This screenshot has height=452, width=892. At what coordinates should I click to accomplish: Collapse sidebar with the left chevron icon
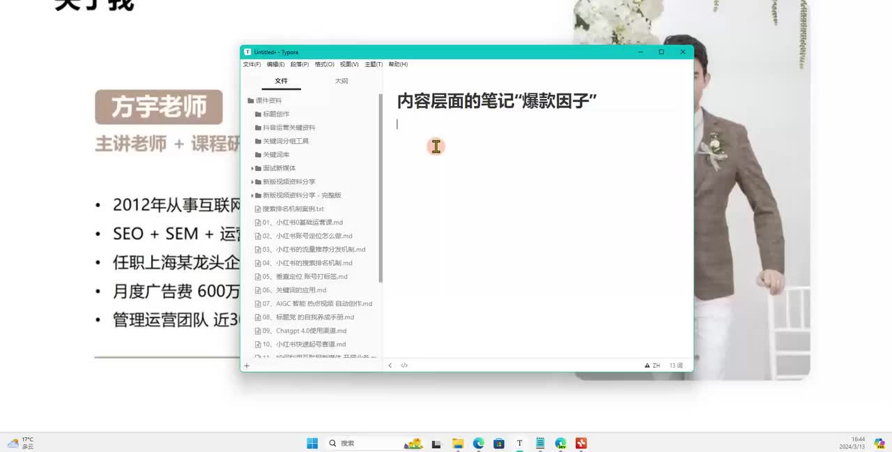(390, 366)
